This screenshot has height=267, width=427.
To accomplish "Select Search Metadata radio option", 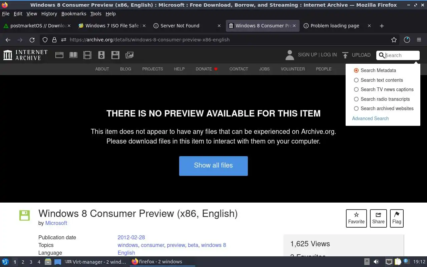I will [x=356, y=70].
